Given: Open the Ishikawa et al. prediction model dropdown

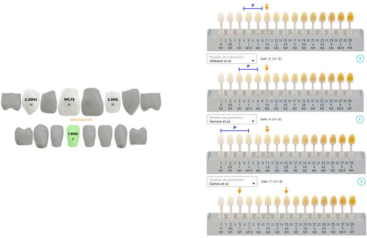Looking at the screenshot, I should (x=232, y=59).
